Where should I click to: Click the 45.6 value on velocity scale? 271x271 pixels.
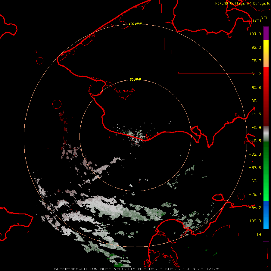coord(256,87)
